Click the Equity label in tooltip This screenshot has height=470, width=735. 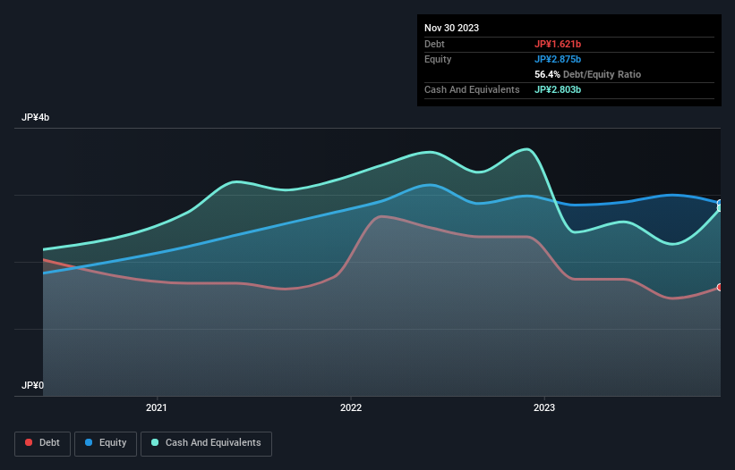coord(438,59)
